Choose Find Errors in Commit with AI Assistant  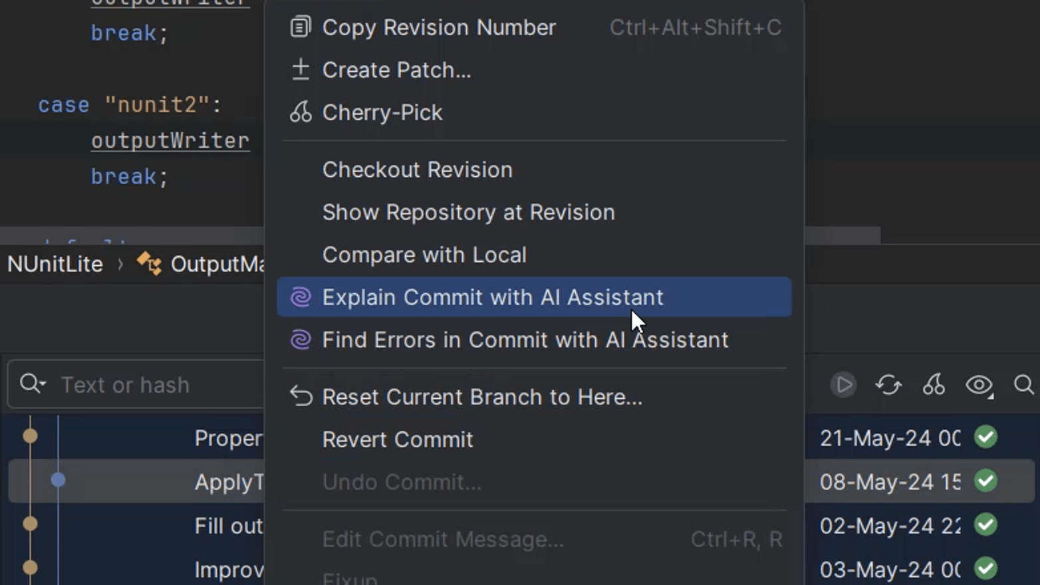[525, 340]
